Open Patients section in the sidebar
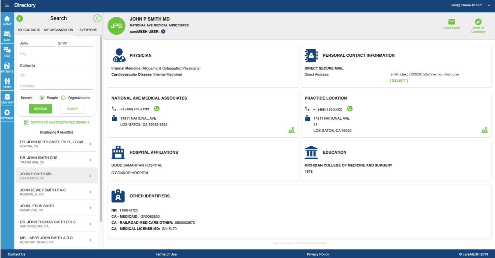This screenshot has width=495, height=258. [7, 68]
